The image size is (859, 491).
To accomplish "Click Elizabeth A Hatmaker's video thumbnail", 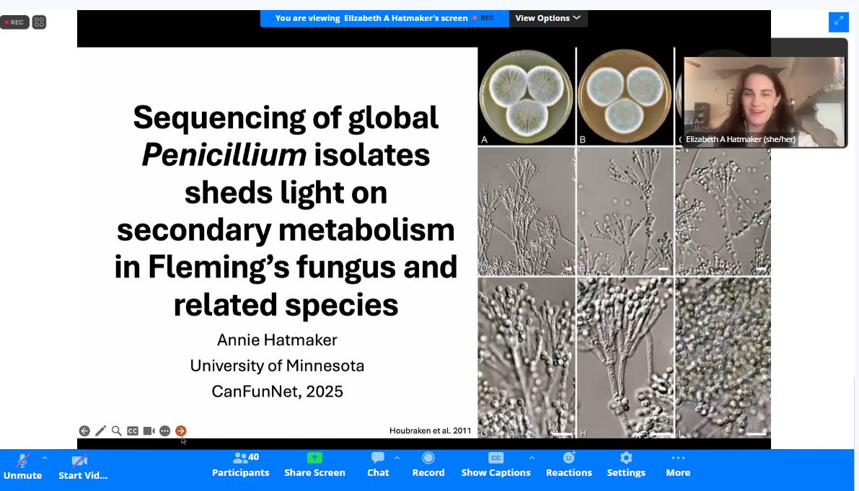I will pos(764,101).
